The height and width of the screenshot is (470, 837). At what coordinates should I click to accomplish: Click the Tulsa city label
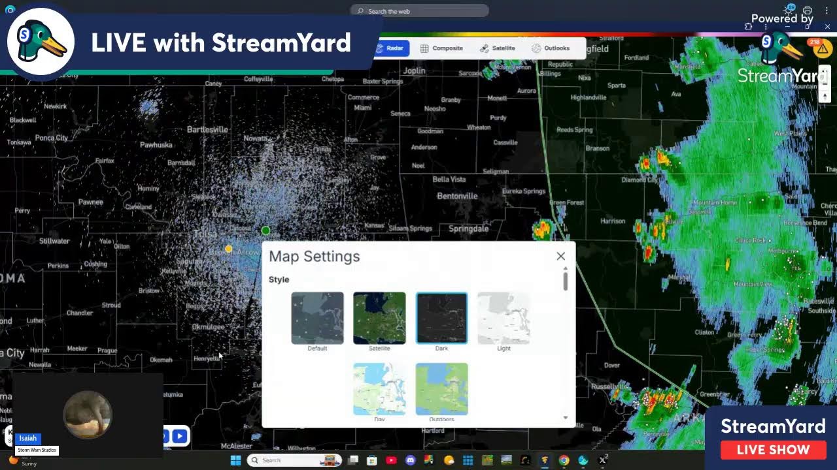click(x=205, y=234)
